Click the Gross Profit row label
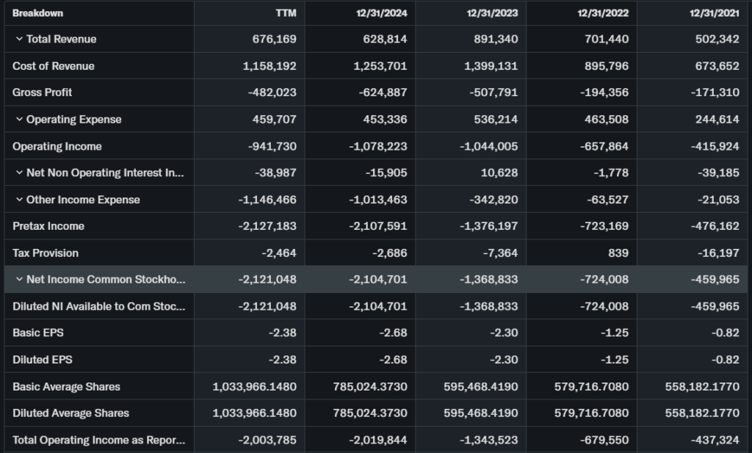Image resolution: width=752 pixels, height=453 pixels. tap(43, 93)
